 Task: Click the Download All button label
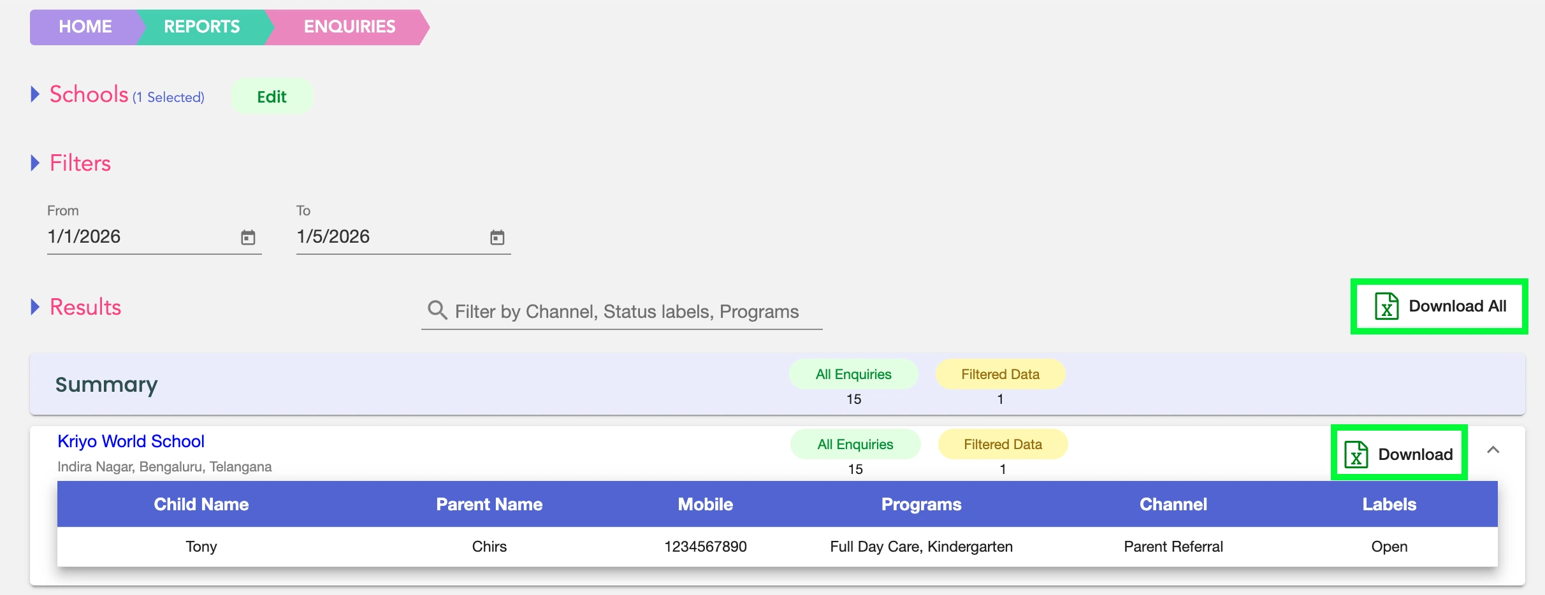(1458, 306)
